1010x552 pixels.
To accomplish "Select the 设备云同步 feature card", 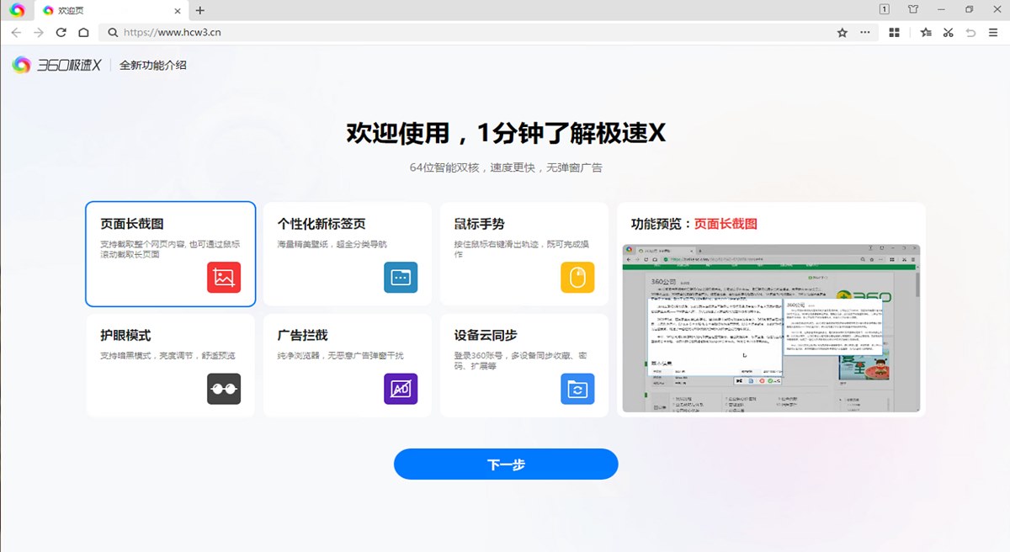I will [524, 365].
